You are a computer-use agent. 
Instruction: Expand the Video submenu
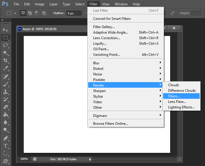pyautogui.click(x=126, y=102)
